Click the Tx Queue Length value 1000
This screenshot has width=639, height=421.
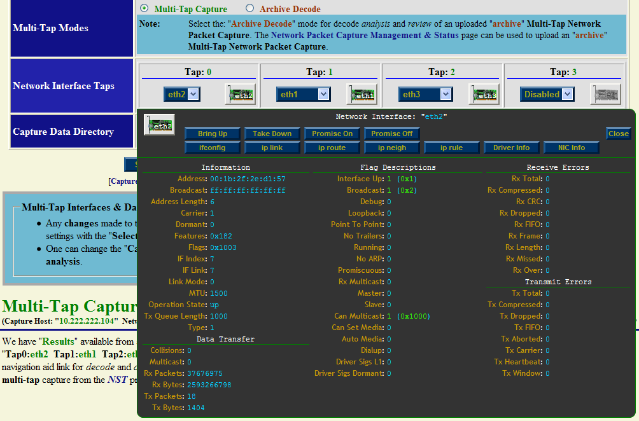[219, 316]
